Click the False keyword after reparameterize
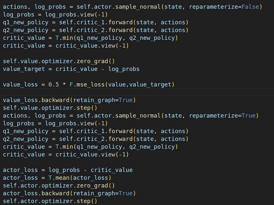The width and height of the screenshot is (274, 205). [249, 7]
